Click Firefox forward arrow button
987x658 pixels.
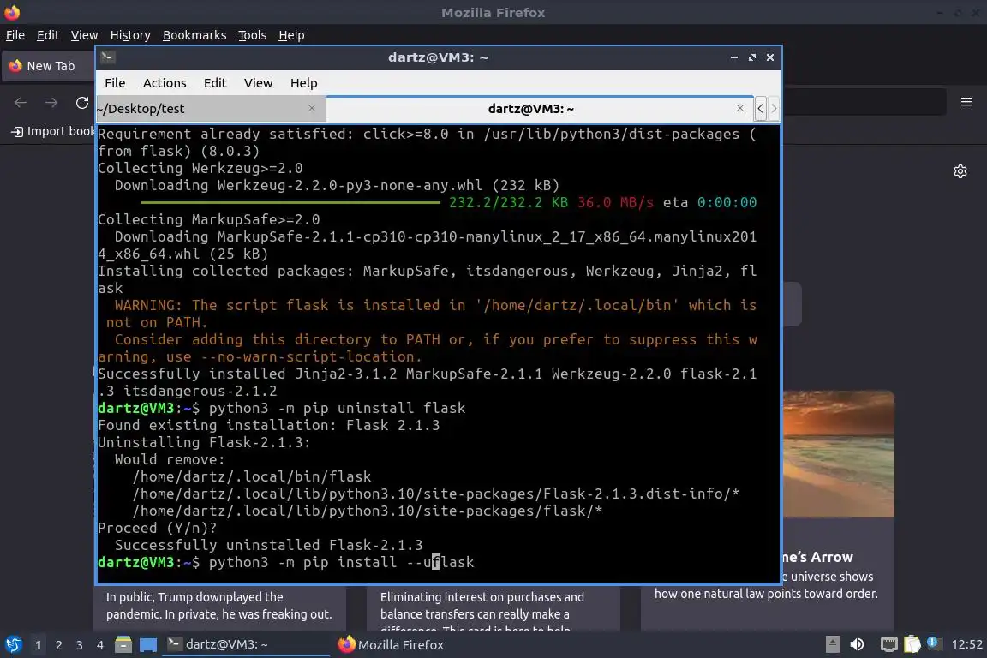51,103
